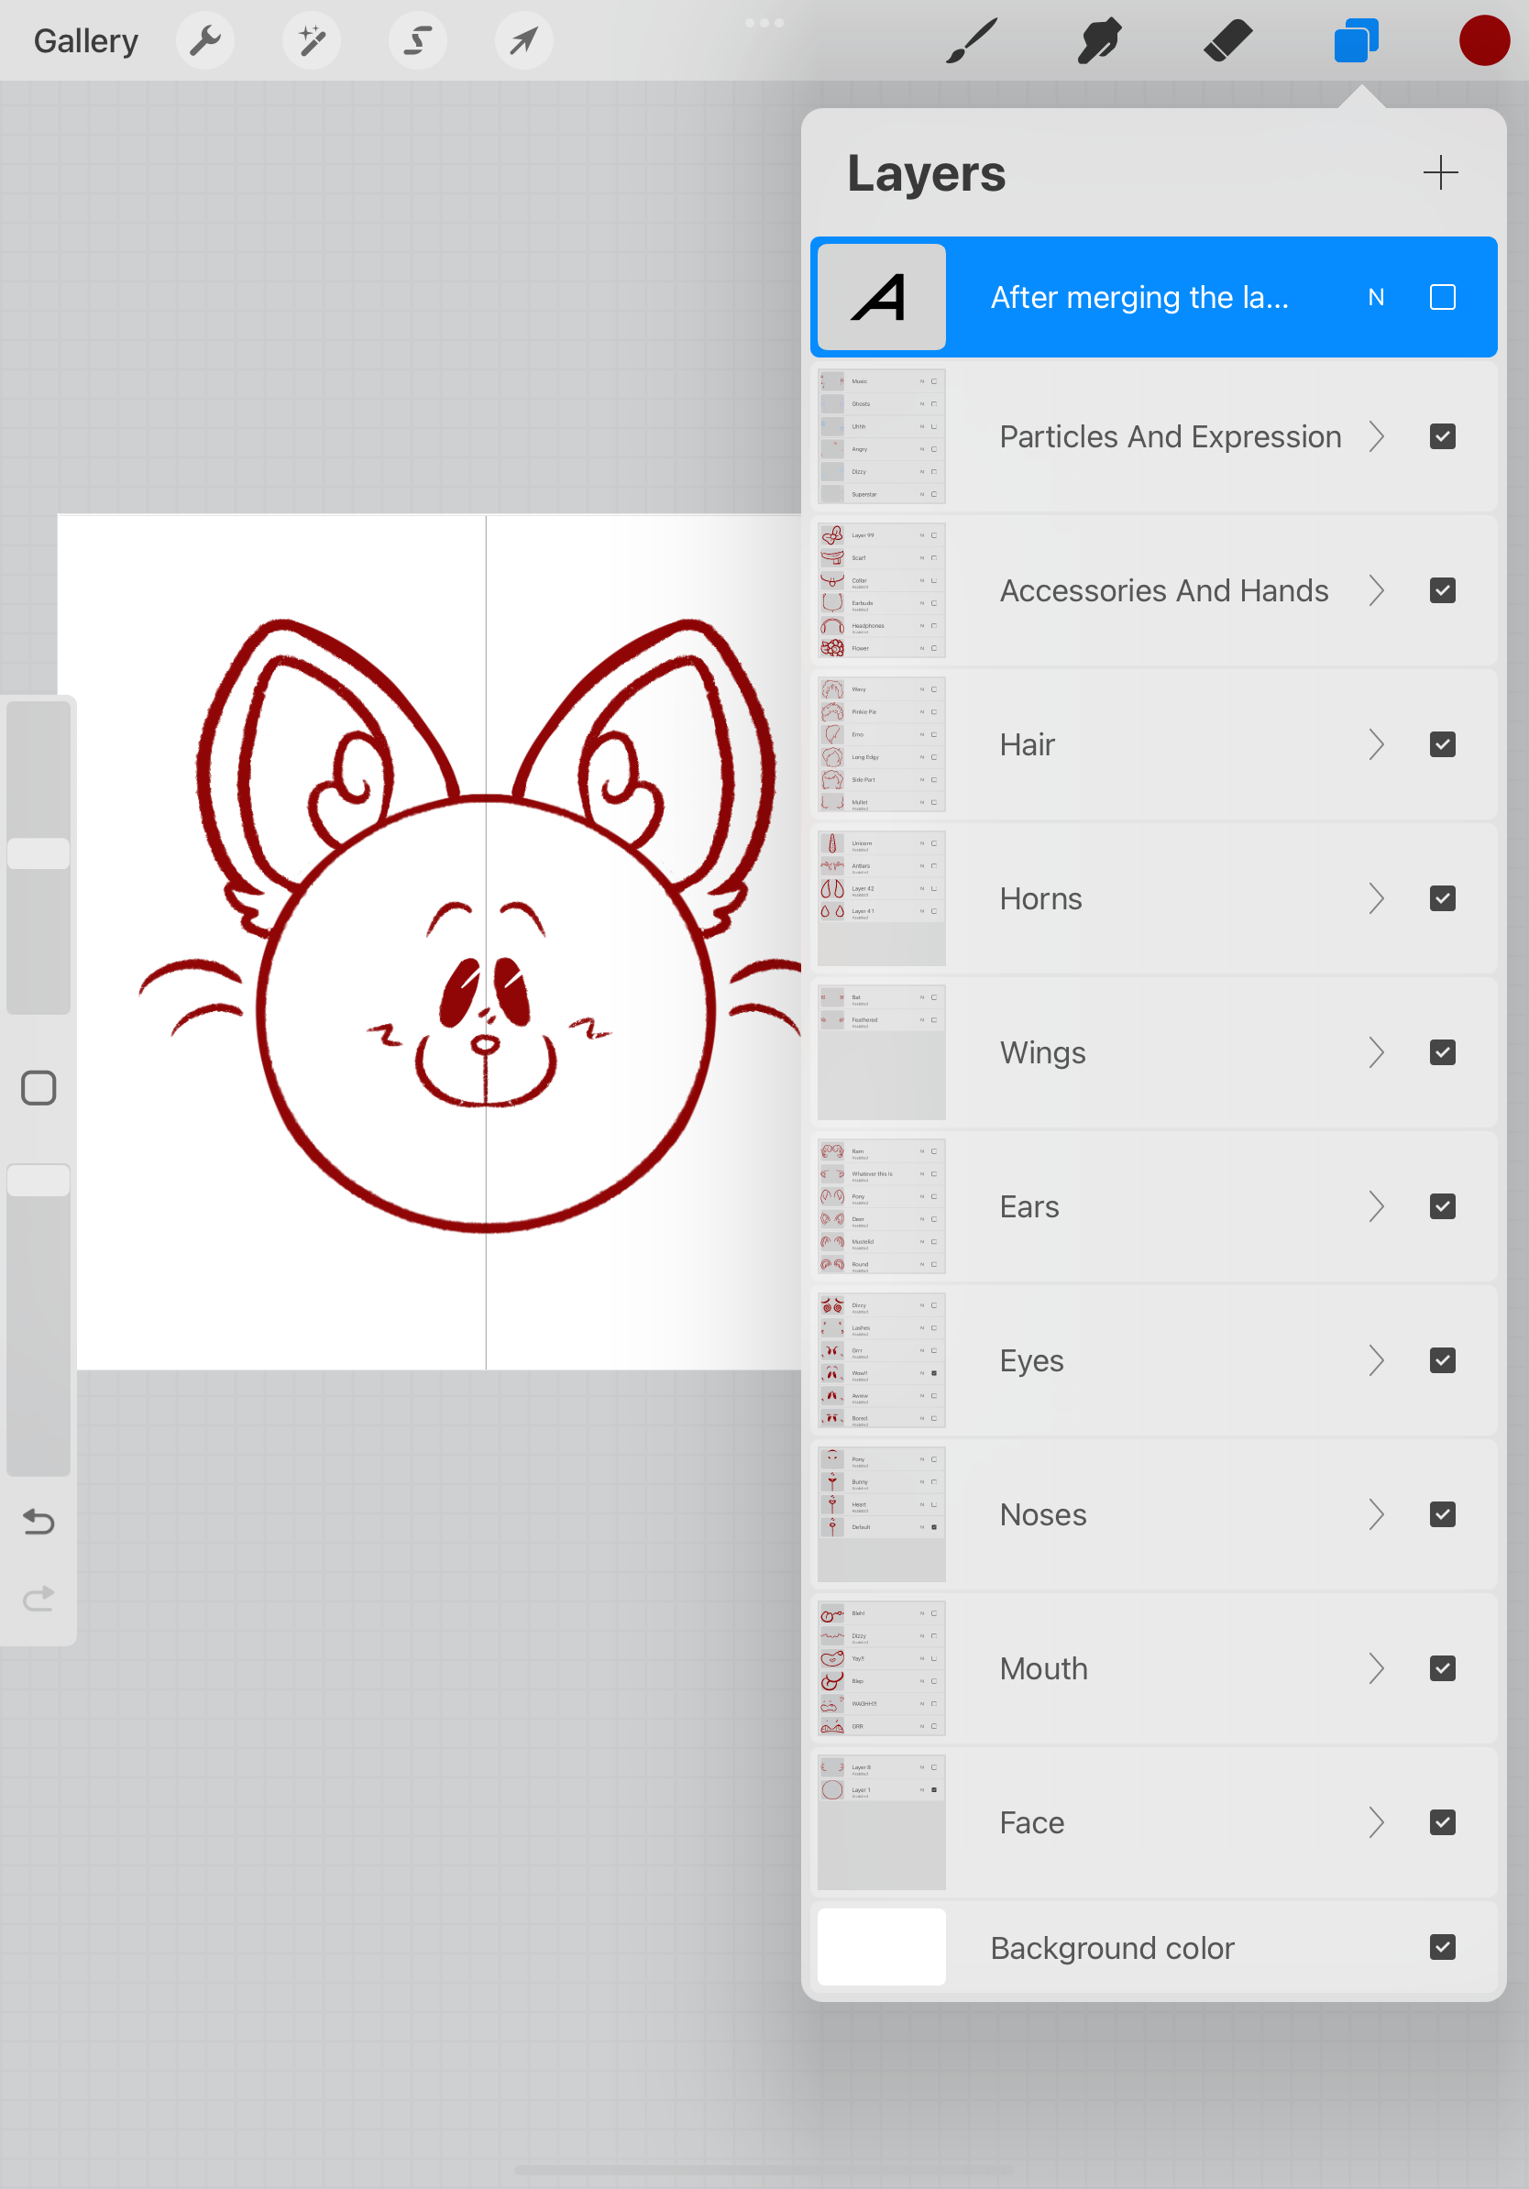
Task: Tap the brush size slider handle
Action: (38, 853)
